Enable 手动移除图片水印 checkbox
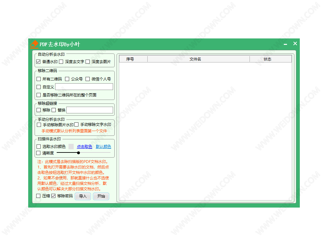The image size is (328, 246). pos(39,125)
